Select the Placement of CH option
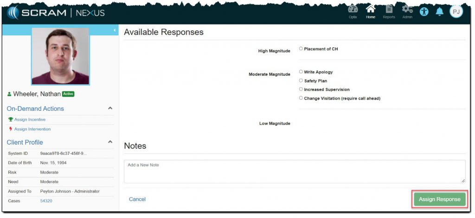 [x=301, y=48]
